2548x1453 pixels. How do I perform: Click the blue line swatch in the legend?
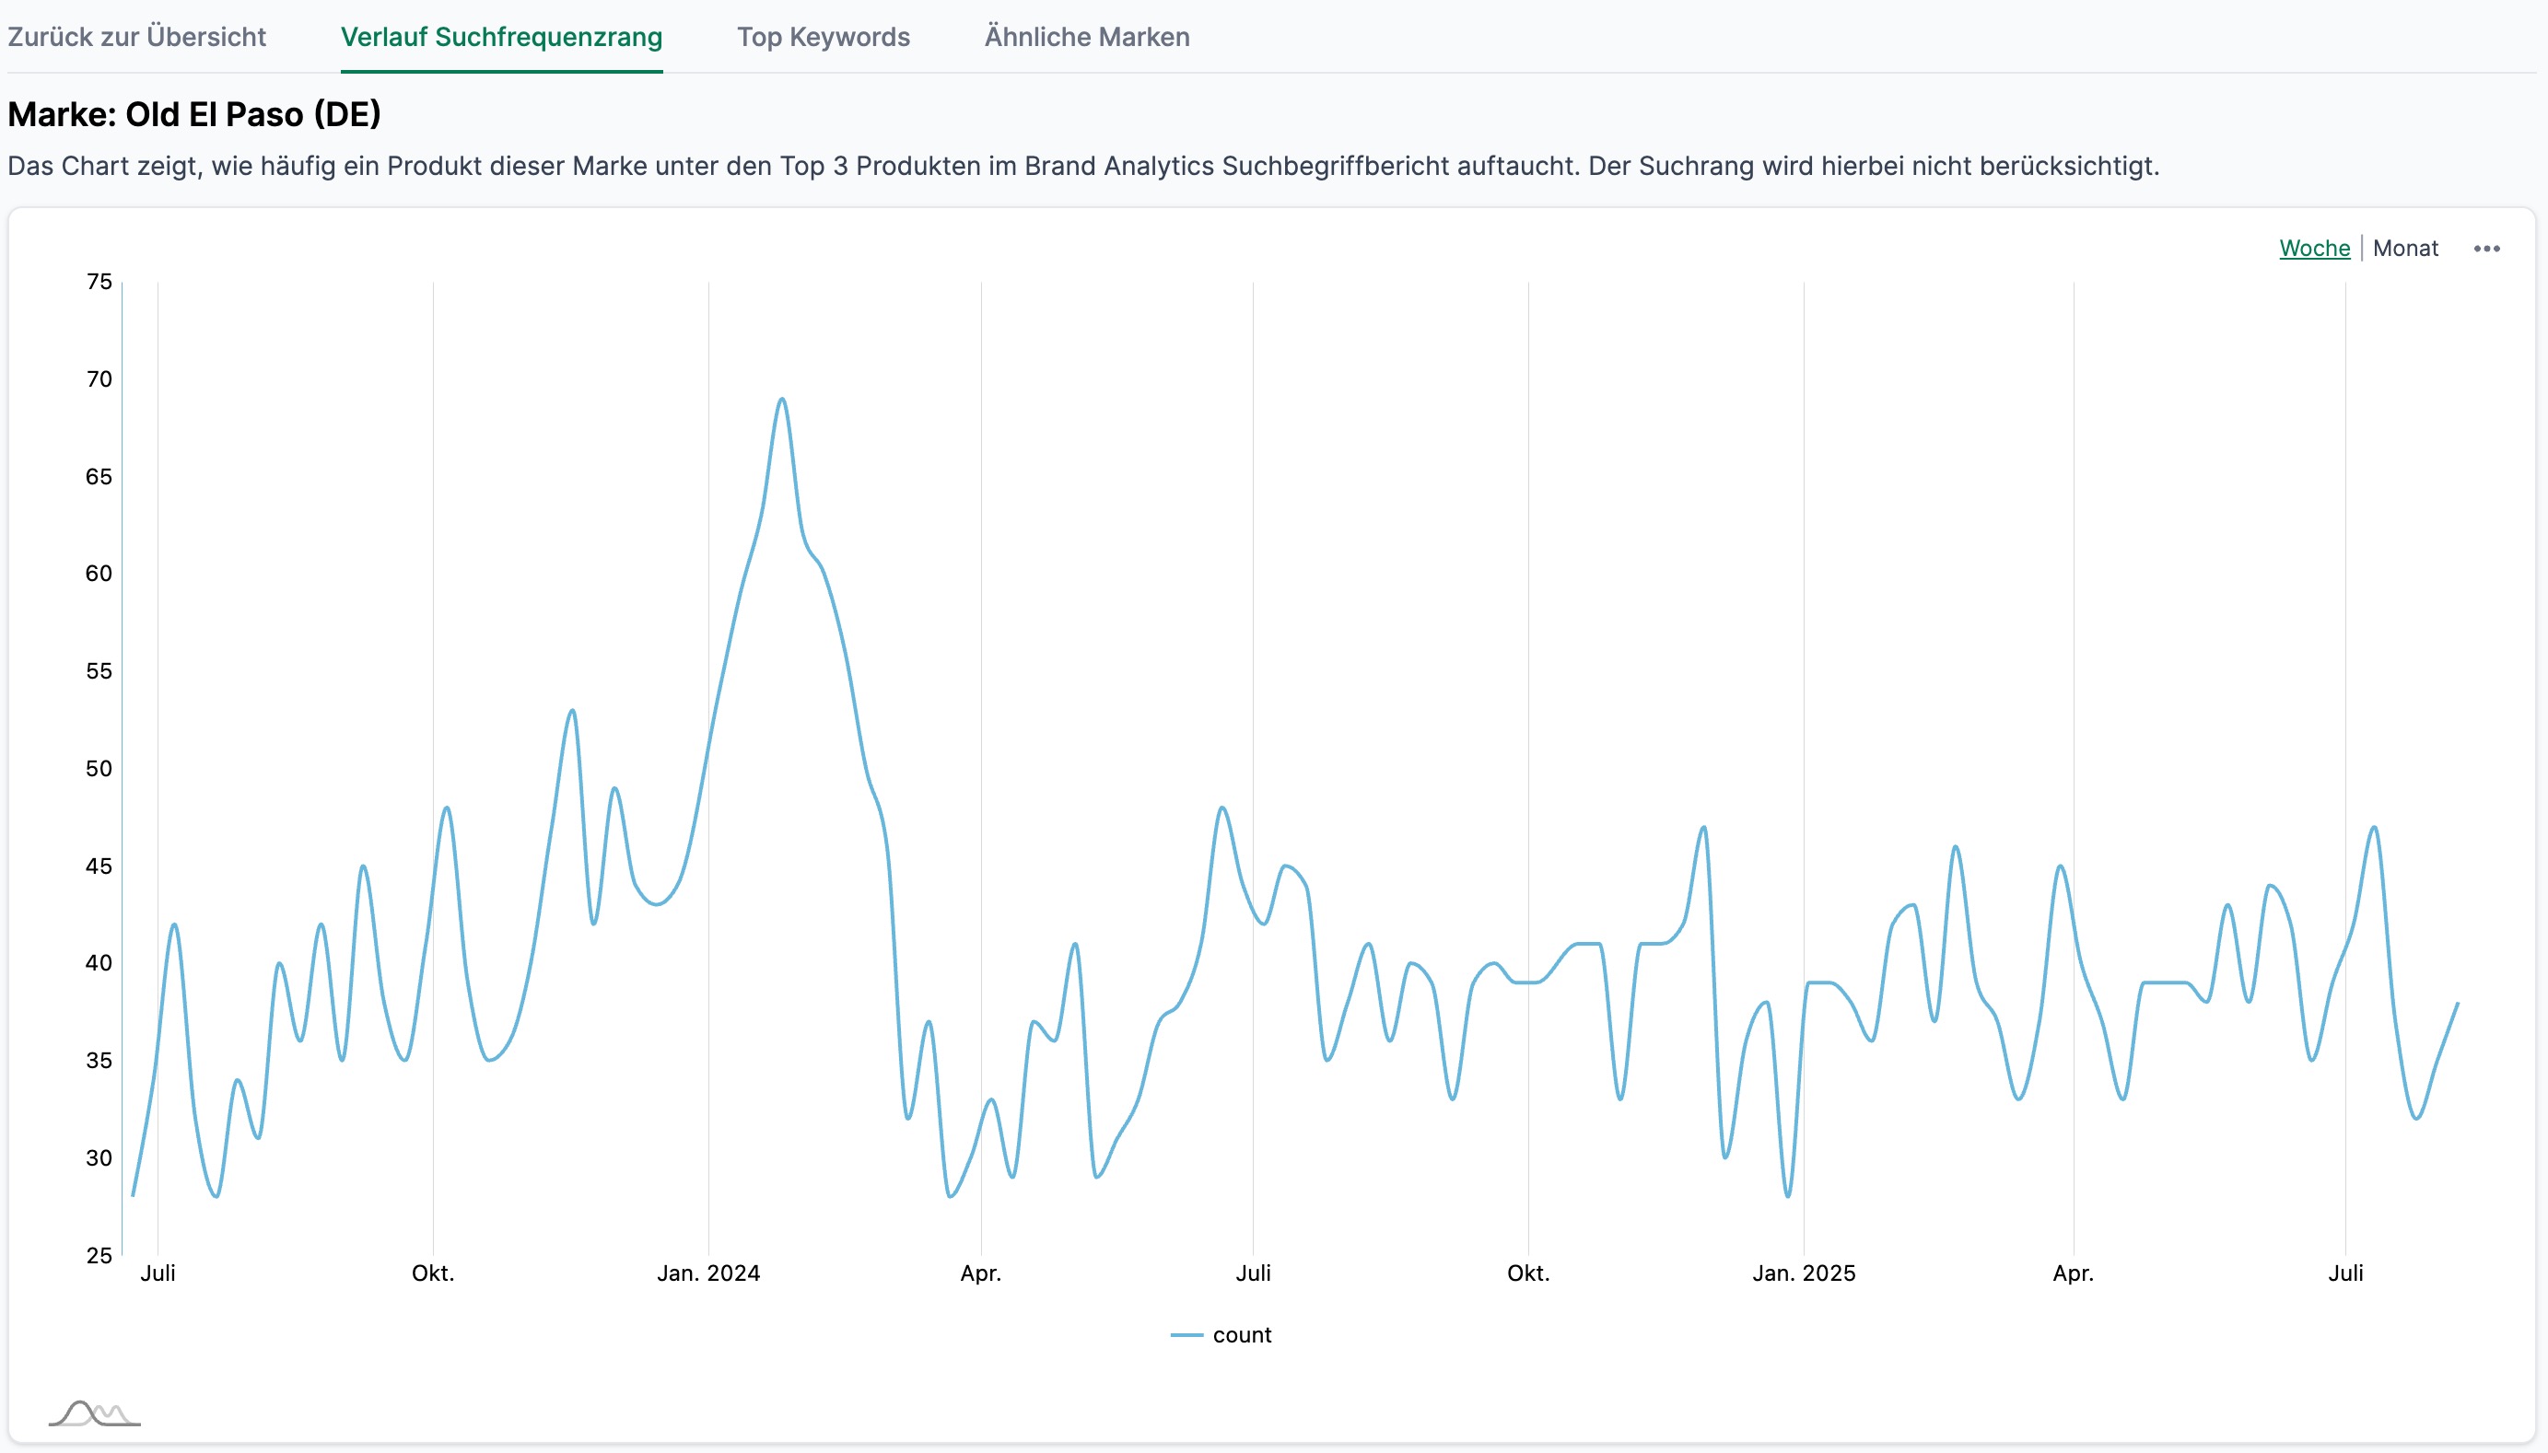[1186, 1335]
